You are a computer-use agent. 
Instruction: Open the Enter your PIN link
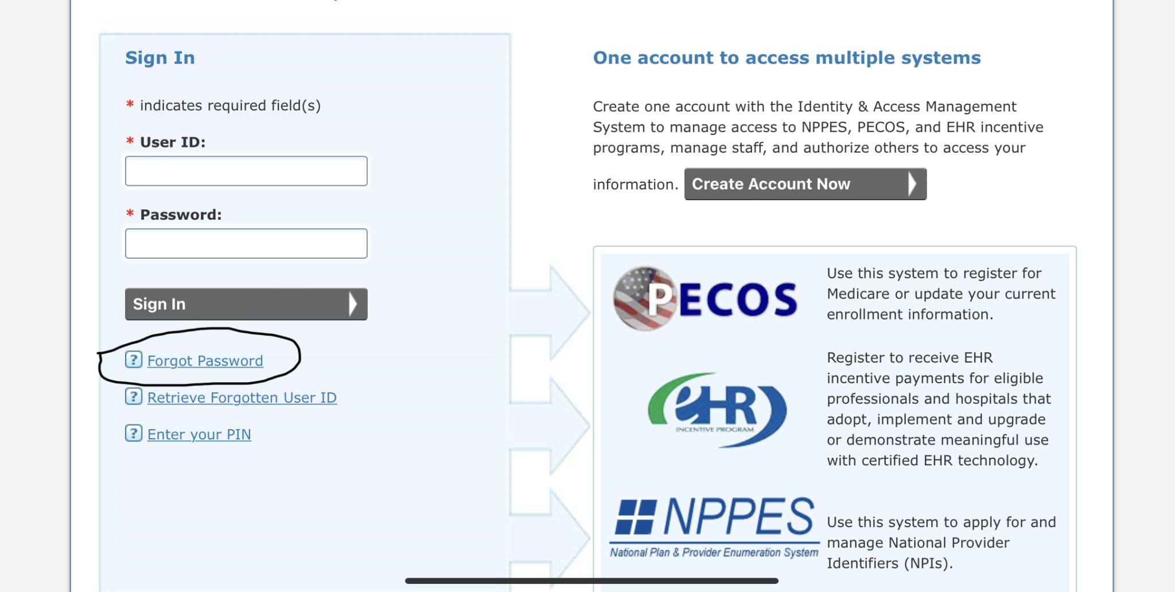pos(199,434)
